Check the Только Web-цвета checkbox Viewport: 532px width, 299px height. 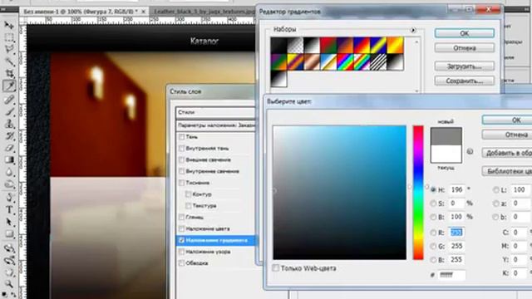[x=275, y=268]
